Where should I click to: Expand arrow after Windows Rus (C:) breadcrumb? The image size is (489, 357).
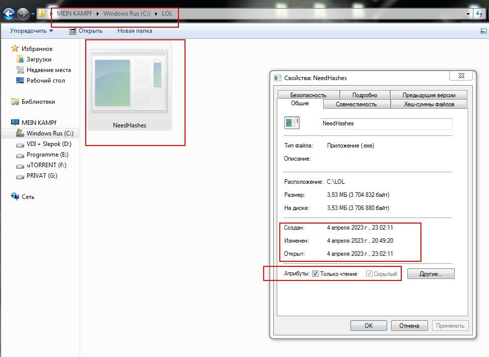(156, 14)
